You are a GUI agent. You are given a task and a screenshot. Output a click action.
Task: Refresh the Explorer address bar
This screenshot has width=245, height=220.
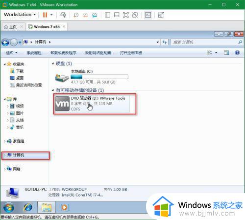coord(165,42)
